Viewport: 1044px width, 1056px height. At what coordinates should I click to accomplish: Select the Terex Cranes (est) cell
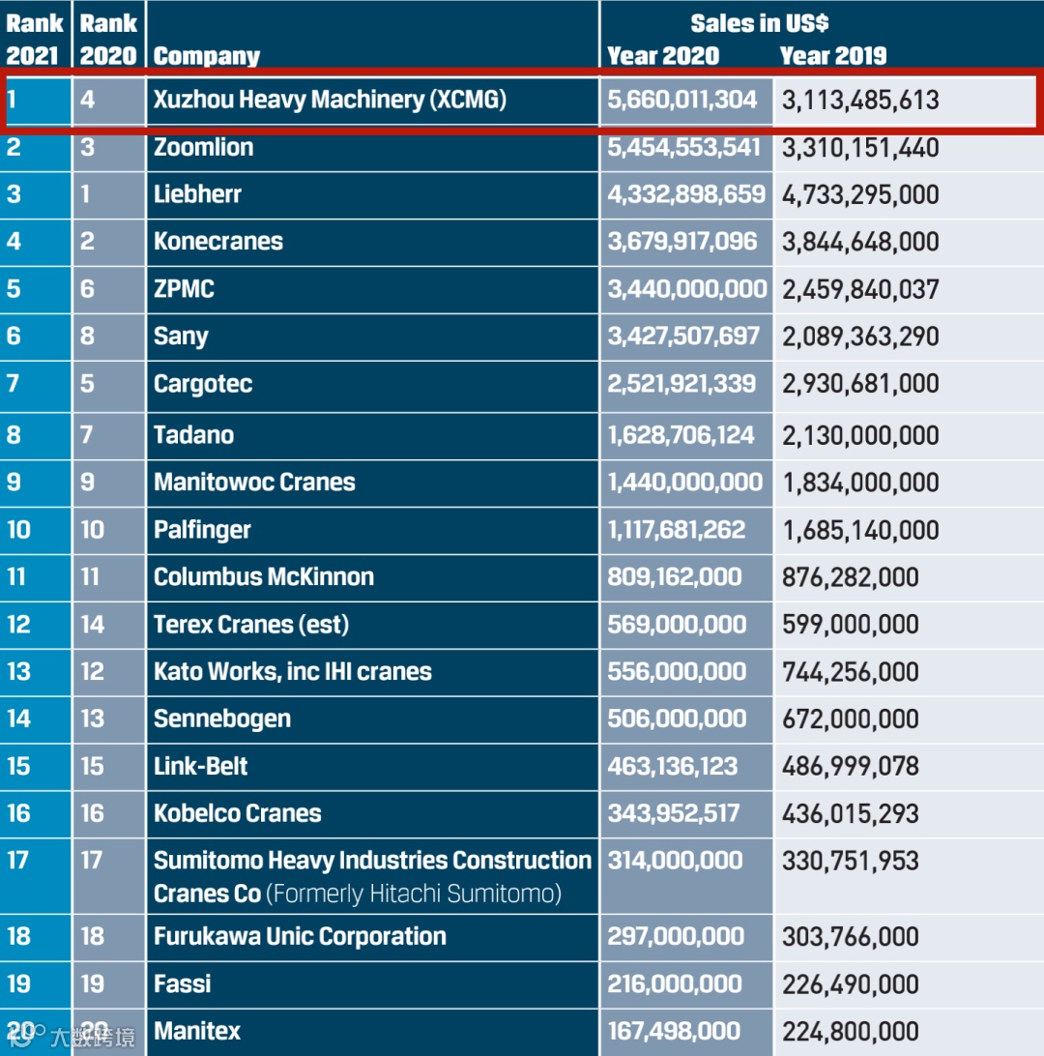[x=372, y=625]
